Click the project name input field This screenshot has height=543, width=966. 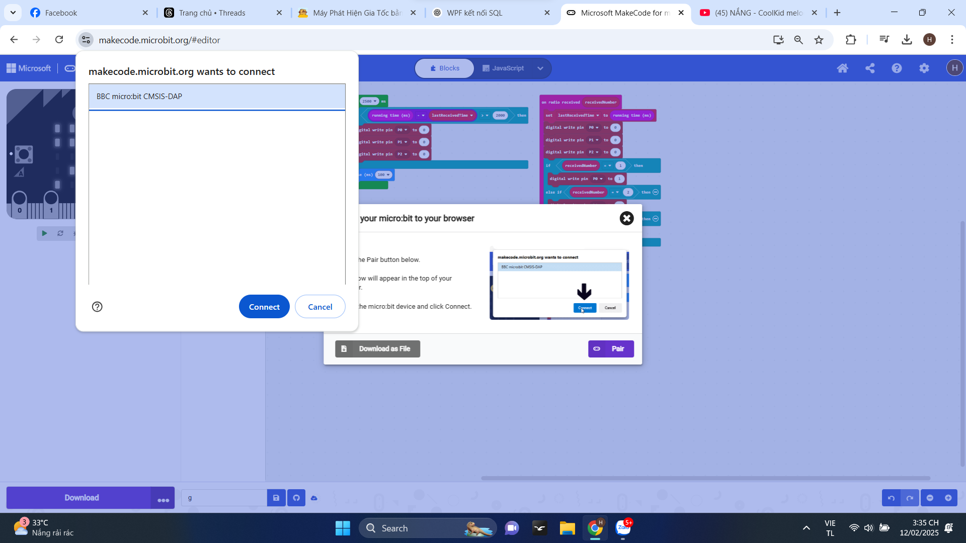tap(224, 498)
